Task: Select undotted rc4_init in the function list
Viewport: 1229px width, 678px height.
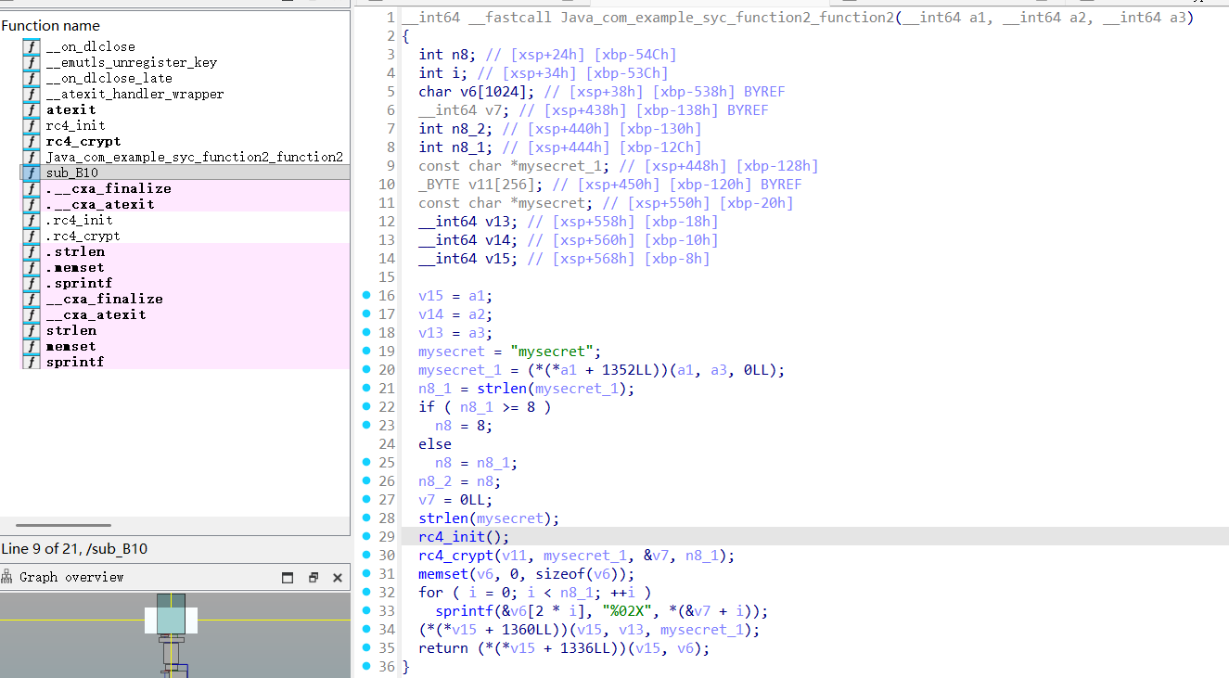Action: point(76,125)
